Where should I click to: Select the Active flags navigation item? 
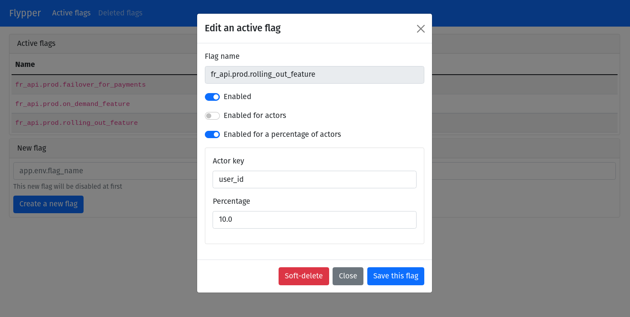(x=71, y=13)
